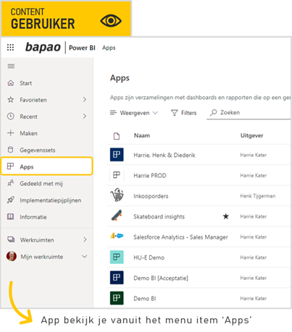Viewport: 292px width, 332px height.
Task: Open Implementatiepijplijnen in the sidebar
Action: click(x=46, y=200)
